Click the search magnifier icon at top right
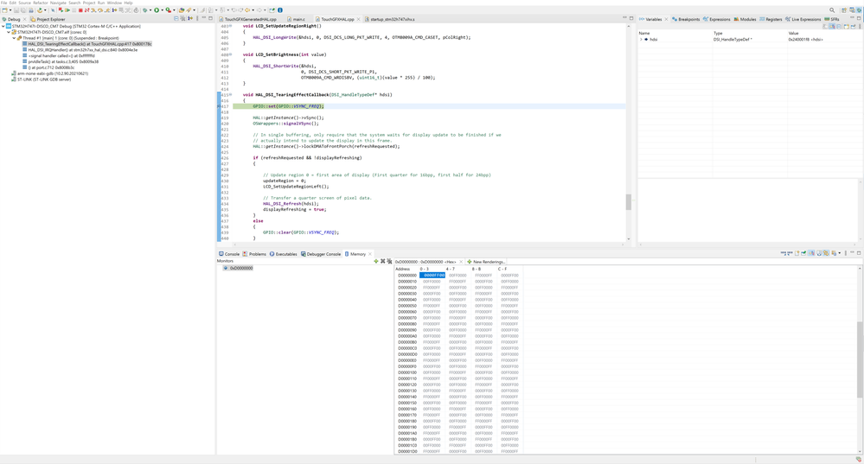This screenshot has height=464, width=864. pos(832,10)
